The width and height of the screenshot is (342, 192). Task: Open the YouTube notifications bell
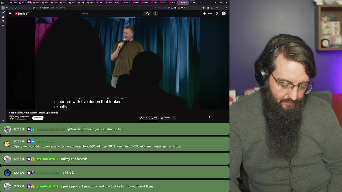click(x=217, y=13)
